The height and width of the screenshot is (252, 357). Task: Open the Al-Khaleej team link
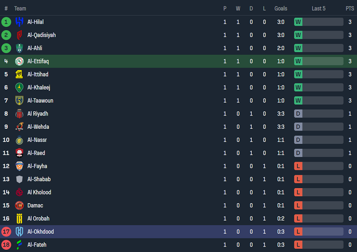coord(38,88)
